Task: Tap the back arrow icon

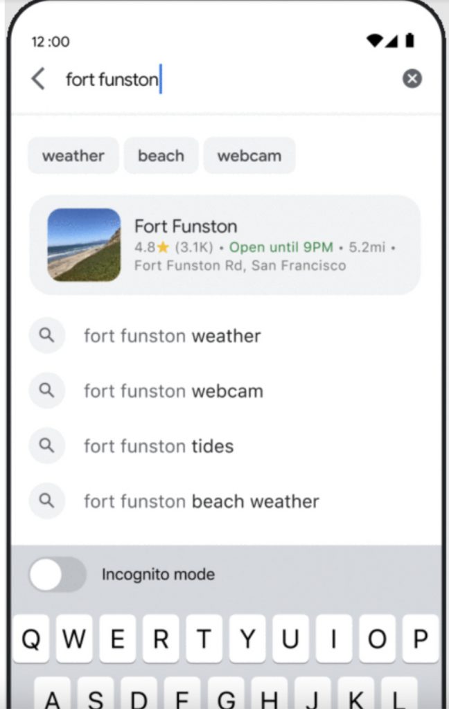Action: 38,79
